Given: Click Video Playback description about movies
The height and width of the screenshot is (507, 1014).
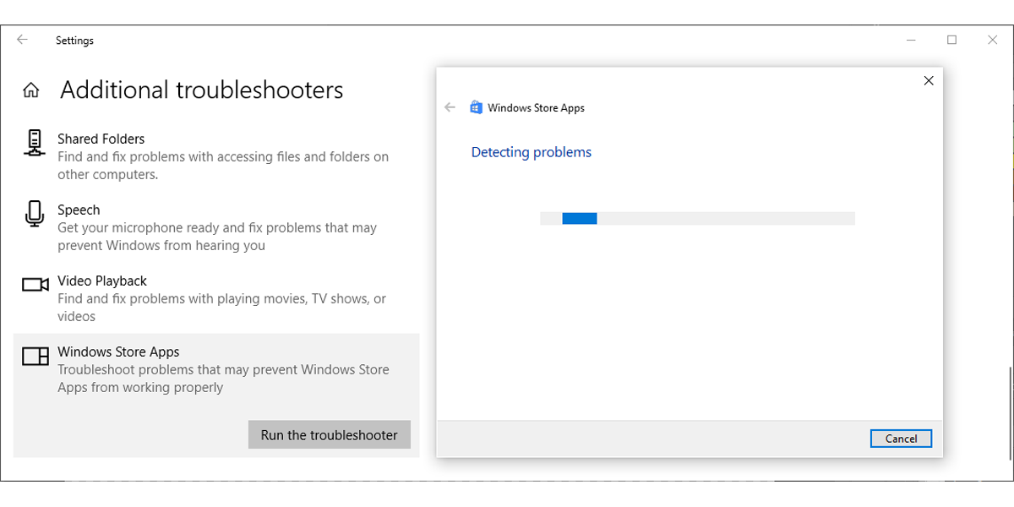Looking at the screenshot, I should pyautogui.click(x=221, y=308).
